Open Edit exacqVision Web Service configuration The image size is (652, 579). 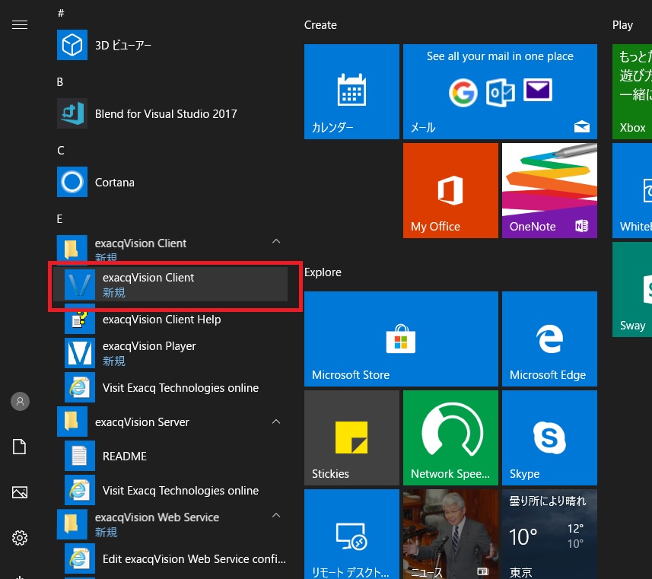170,559
